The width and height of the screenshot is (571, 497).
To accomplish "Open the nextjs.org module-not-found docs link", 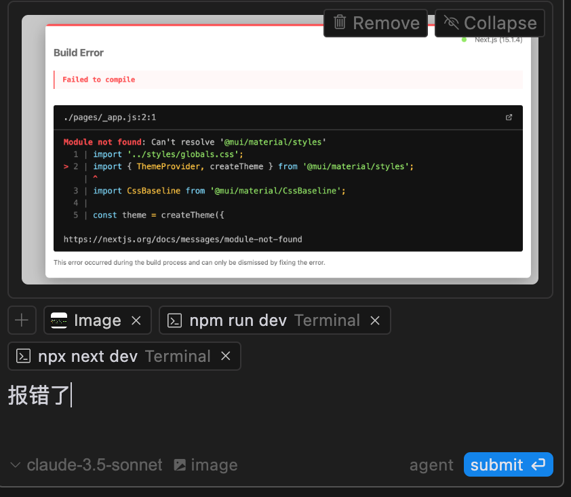I will click(x=183, y=239).
